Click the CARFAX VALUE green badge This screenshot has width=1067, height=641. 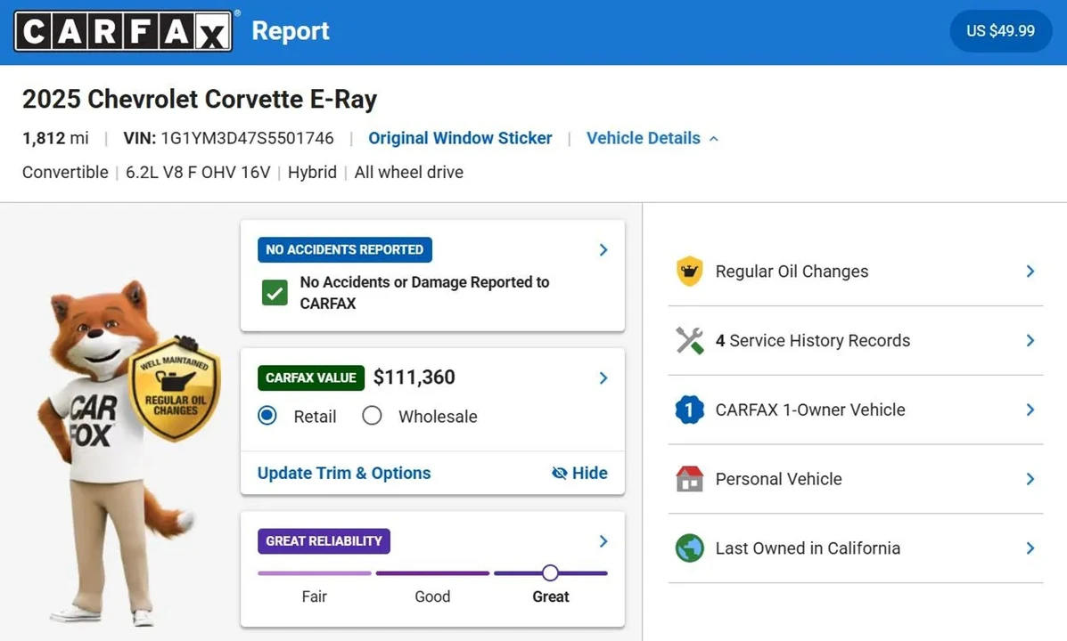click(x=311, y=378)
